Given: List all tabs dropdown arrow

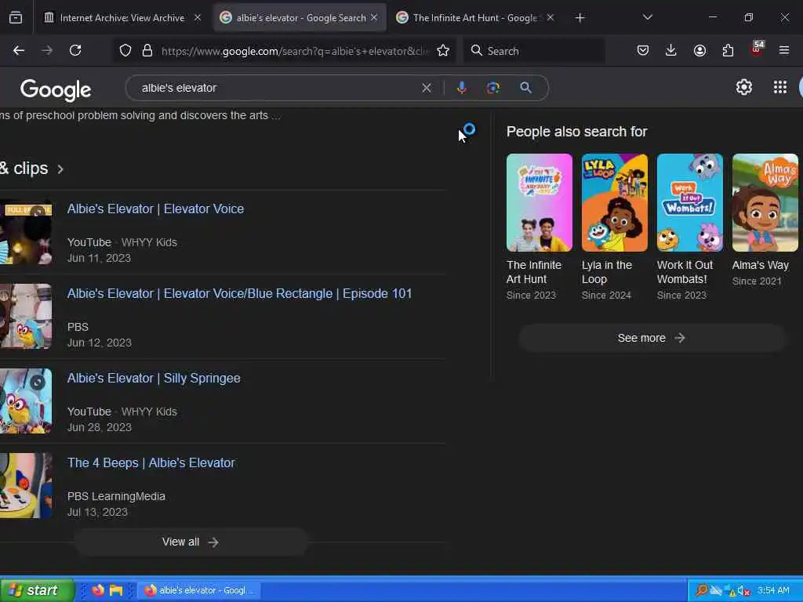Looking at the screenshot, I should coord(647,18).
